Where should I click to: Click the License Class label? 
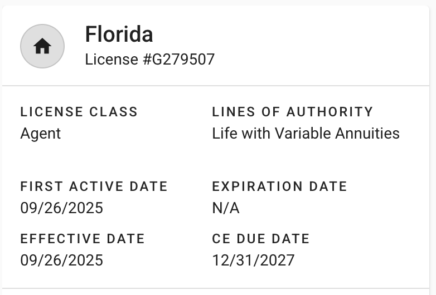pos(79,111)
